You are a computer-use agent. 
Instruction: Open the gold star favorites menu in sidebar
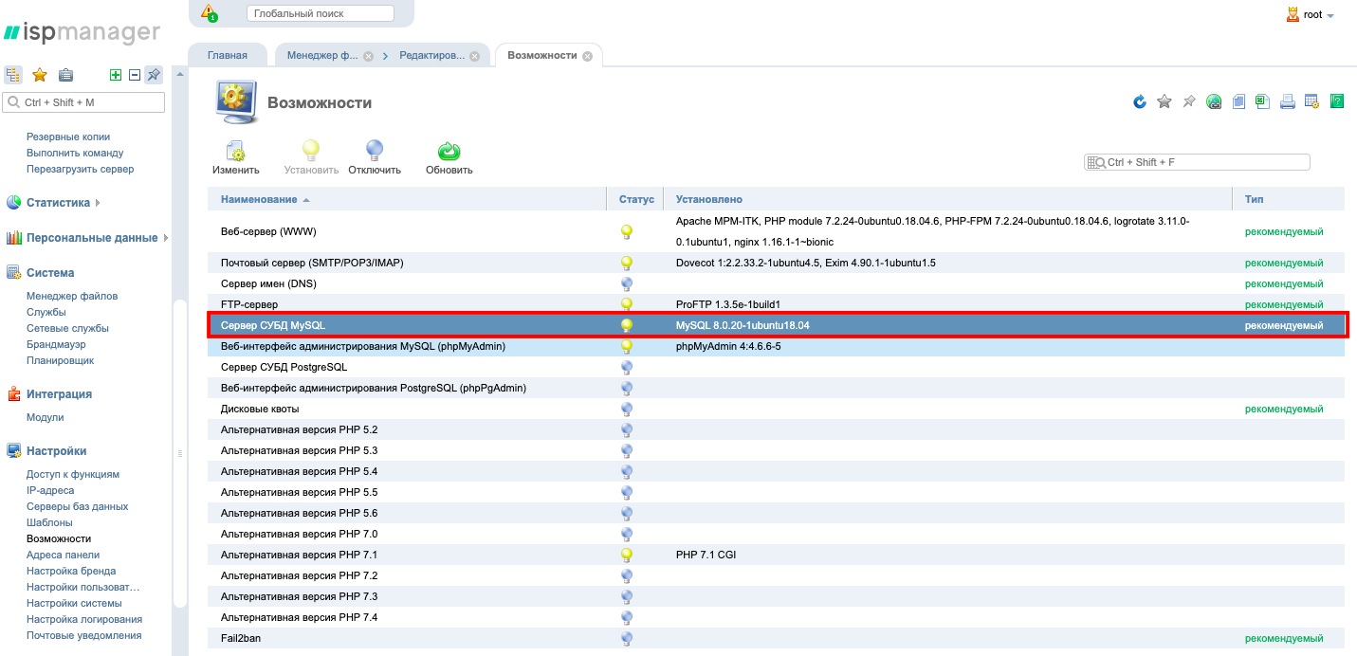(40, 75)
